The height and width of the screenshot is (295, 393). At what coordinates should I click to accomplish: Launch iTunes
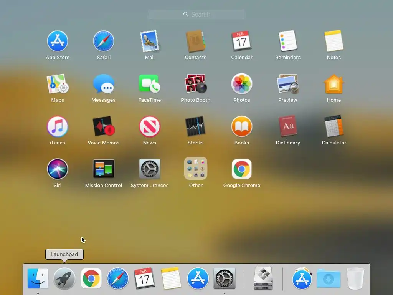[x=58, y=126]
